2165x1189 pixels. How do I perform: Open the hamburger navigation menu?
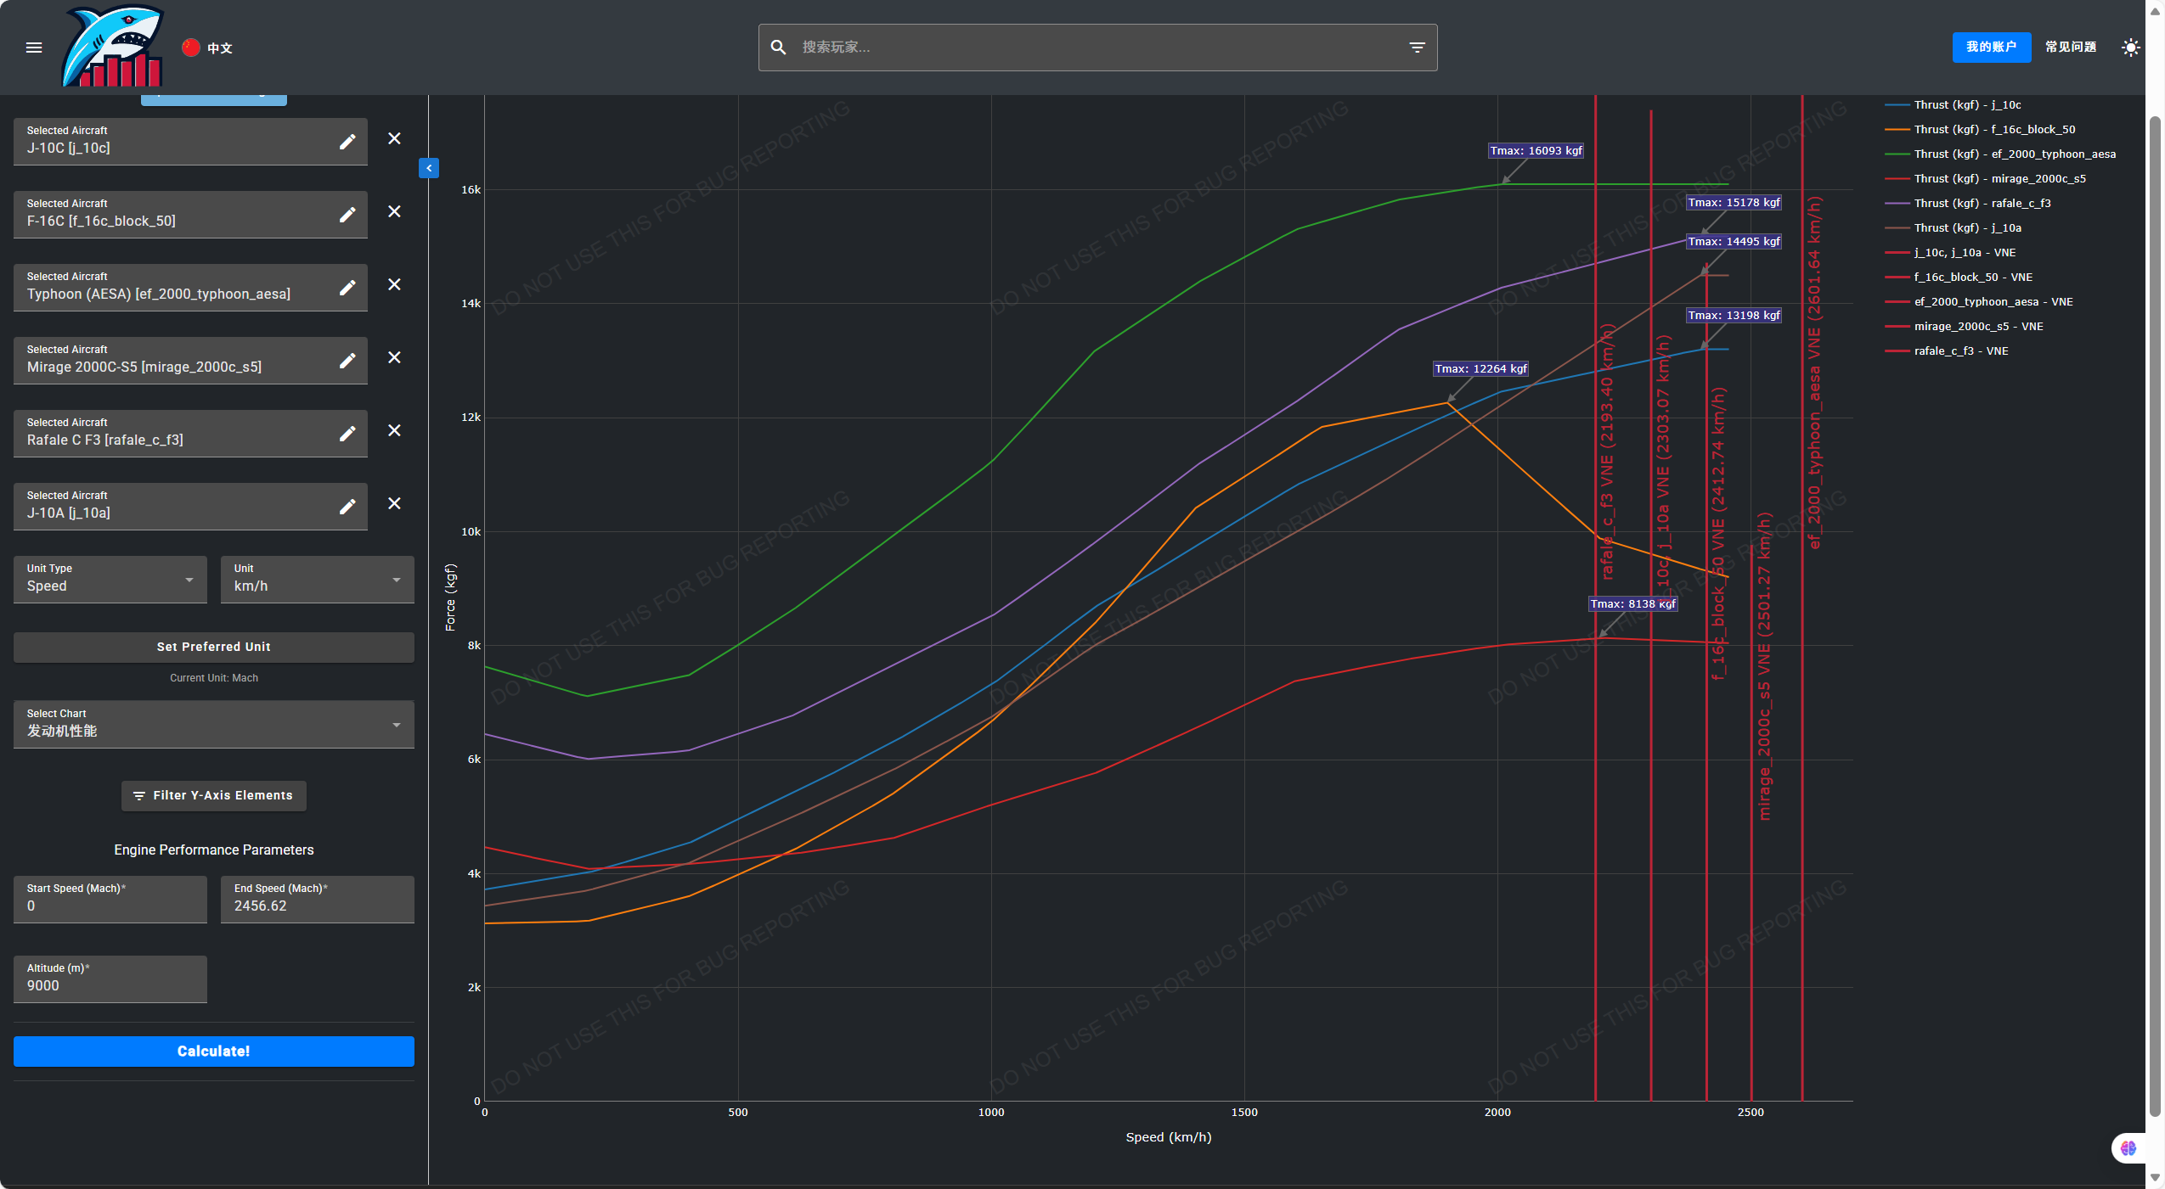coord(34,48)
